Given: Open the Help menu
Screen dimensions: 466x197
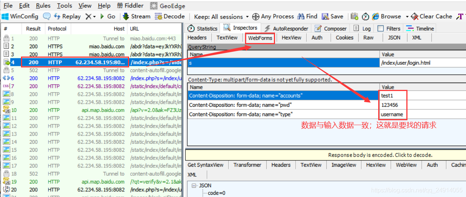Looking at the screenshot, I should (x=104, y=6).
